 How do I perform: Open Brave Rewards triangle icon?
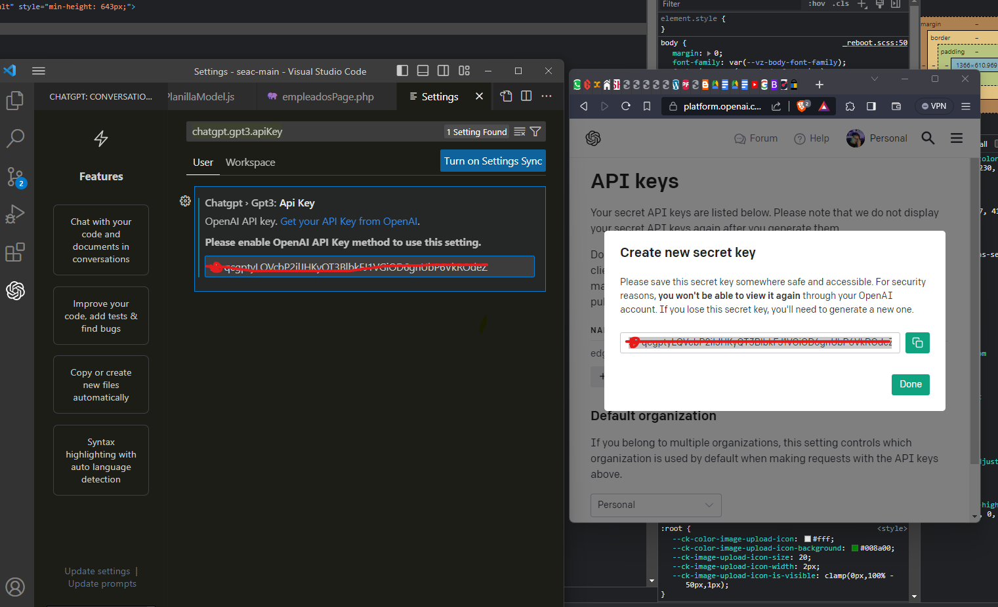click(824, 106)
